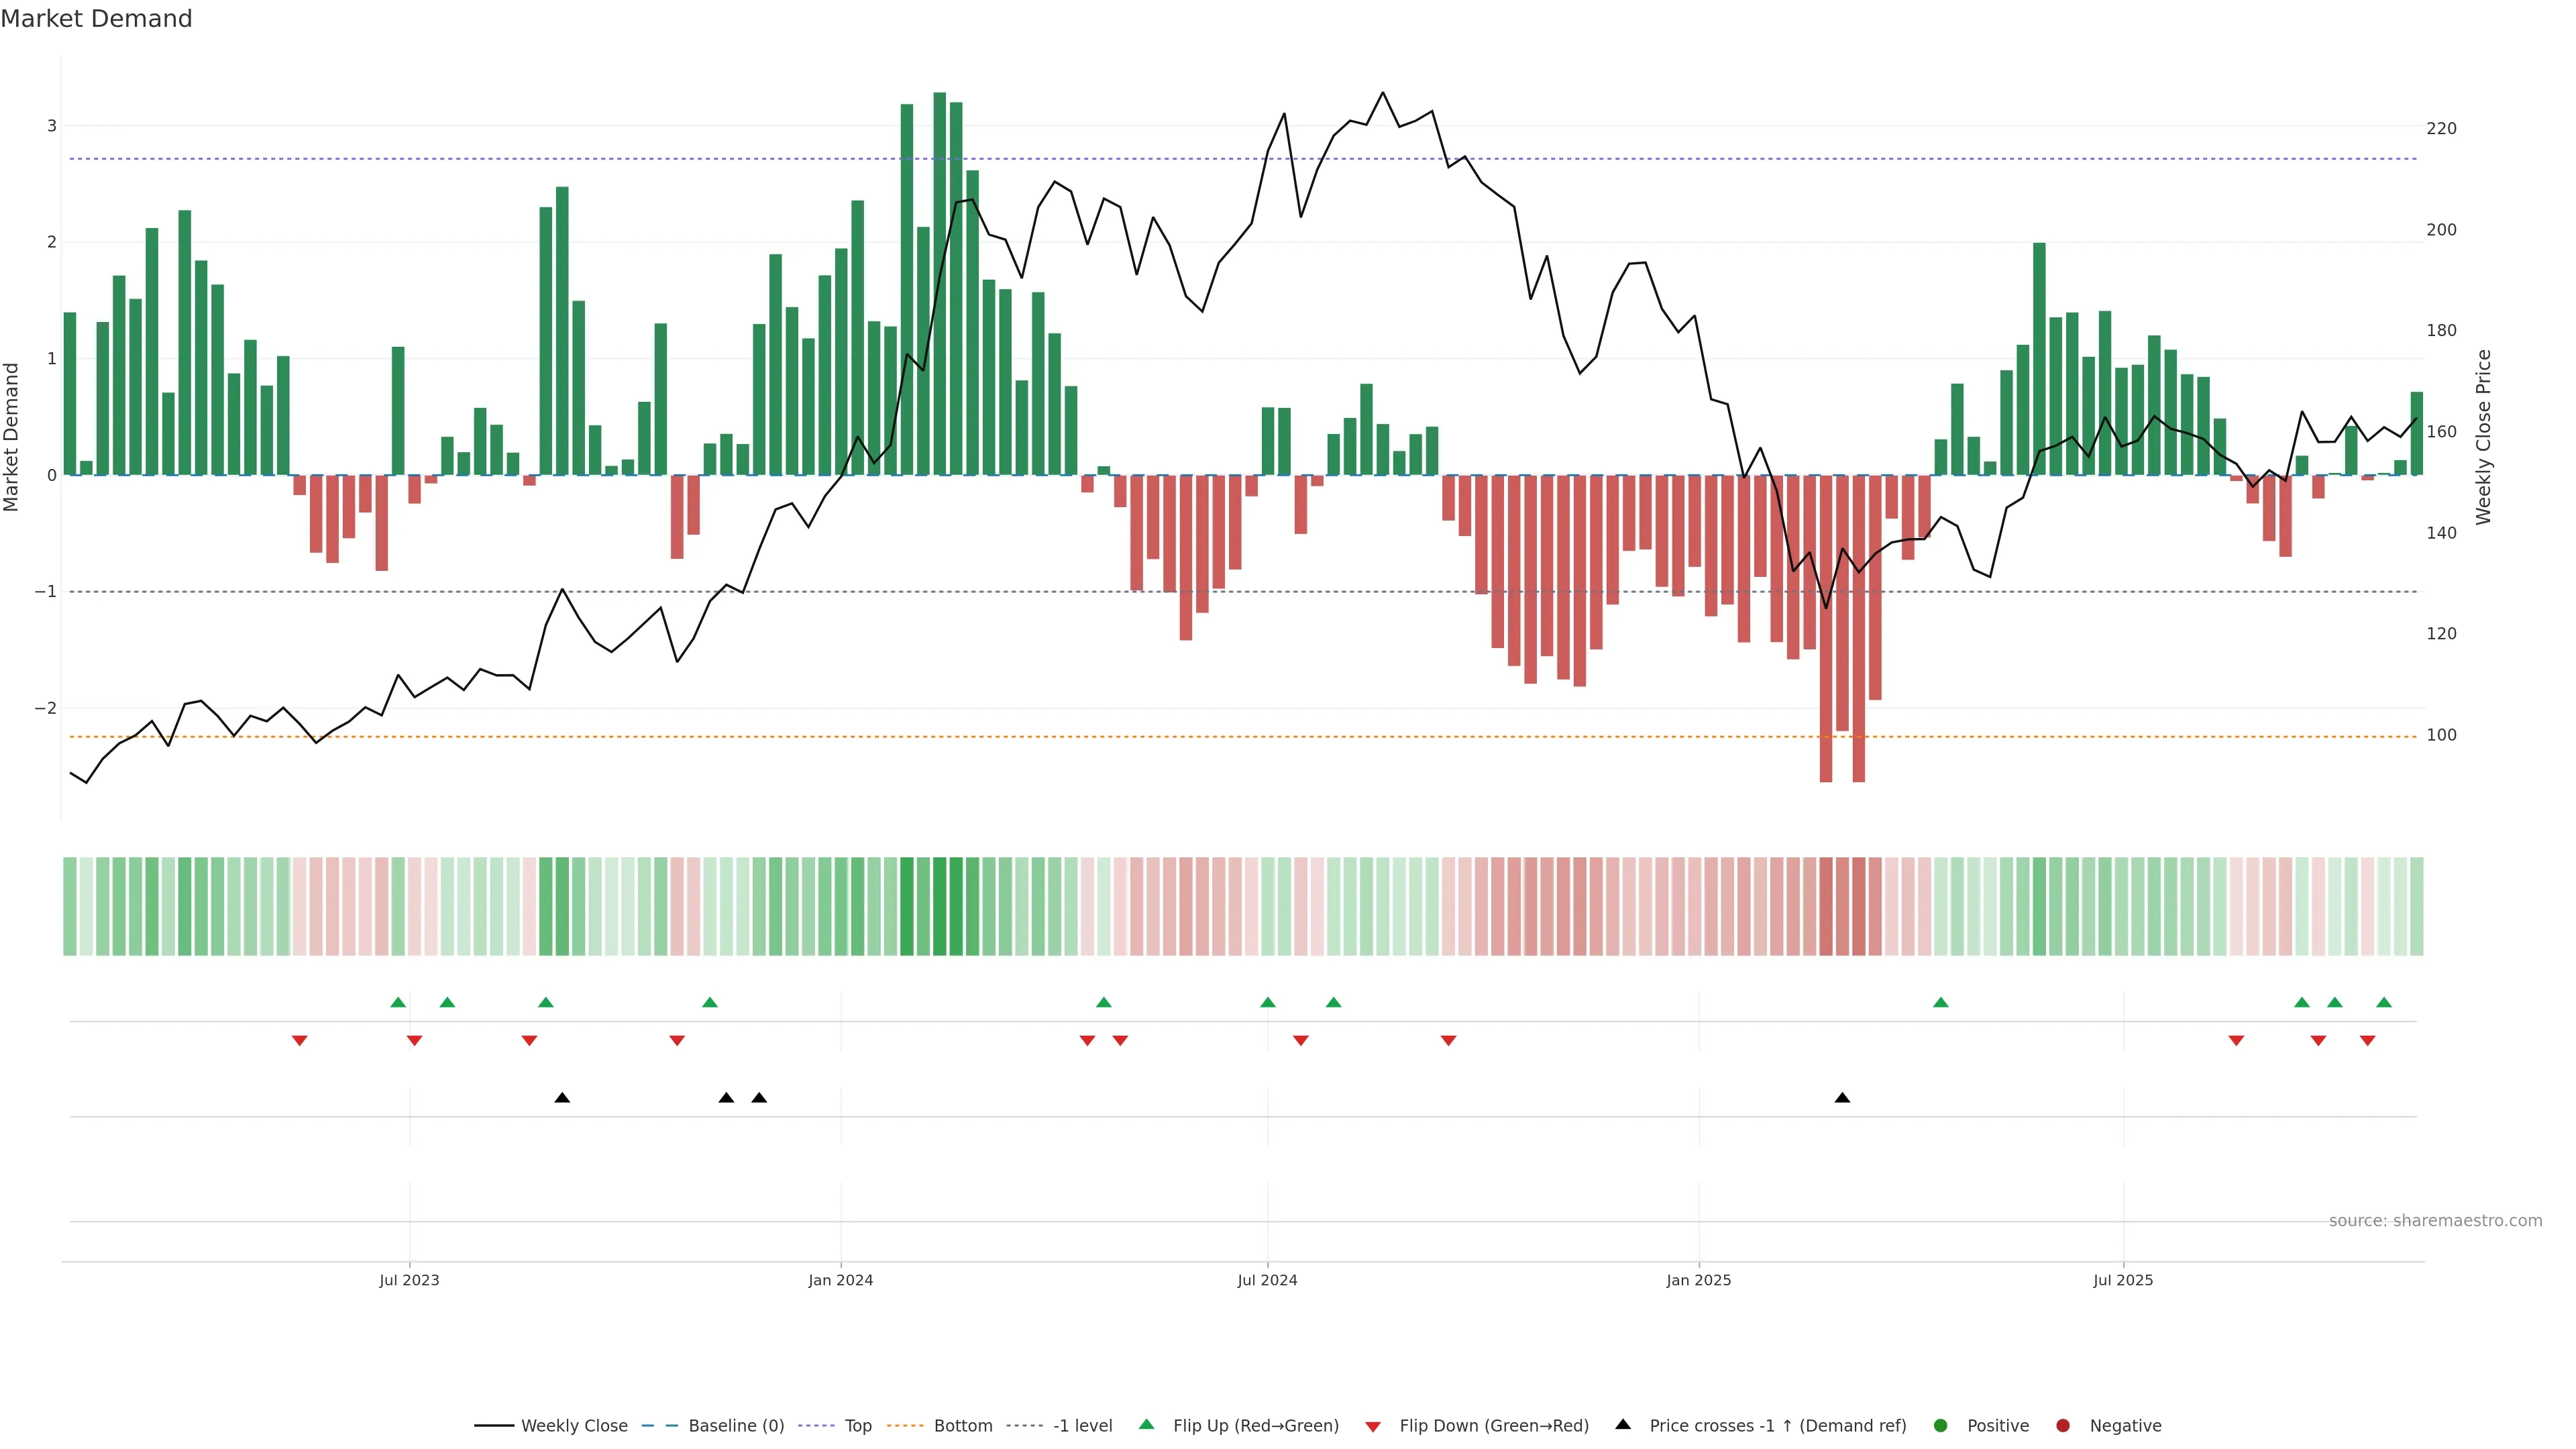Click the green Positive dot in legend

click(x=1941, y=1426)
